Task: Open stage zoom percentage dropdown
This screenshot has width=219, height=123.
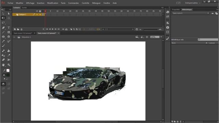Action: click(161, 37)
